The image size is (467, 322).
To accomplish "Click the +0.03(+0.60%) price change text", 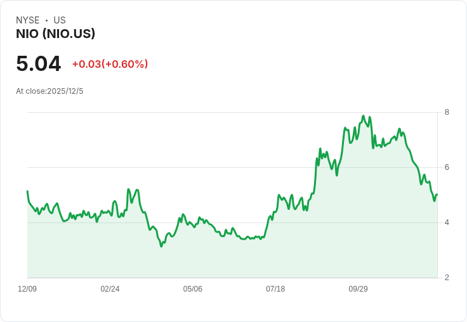I will (110, 64).
